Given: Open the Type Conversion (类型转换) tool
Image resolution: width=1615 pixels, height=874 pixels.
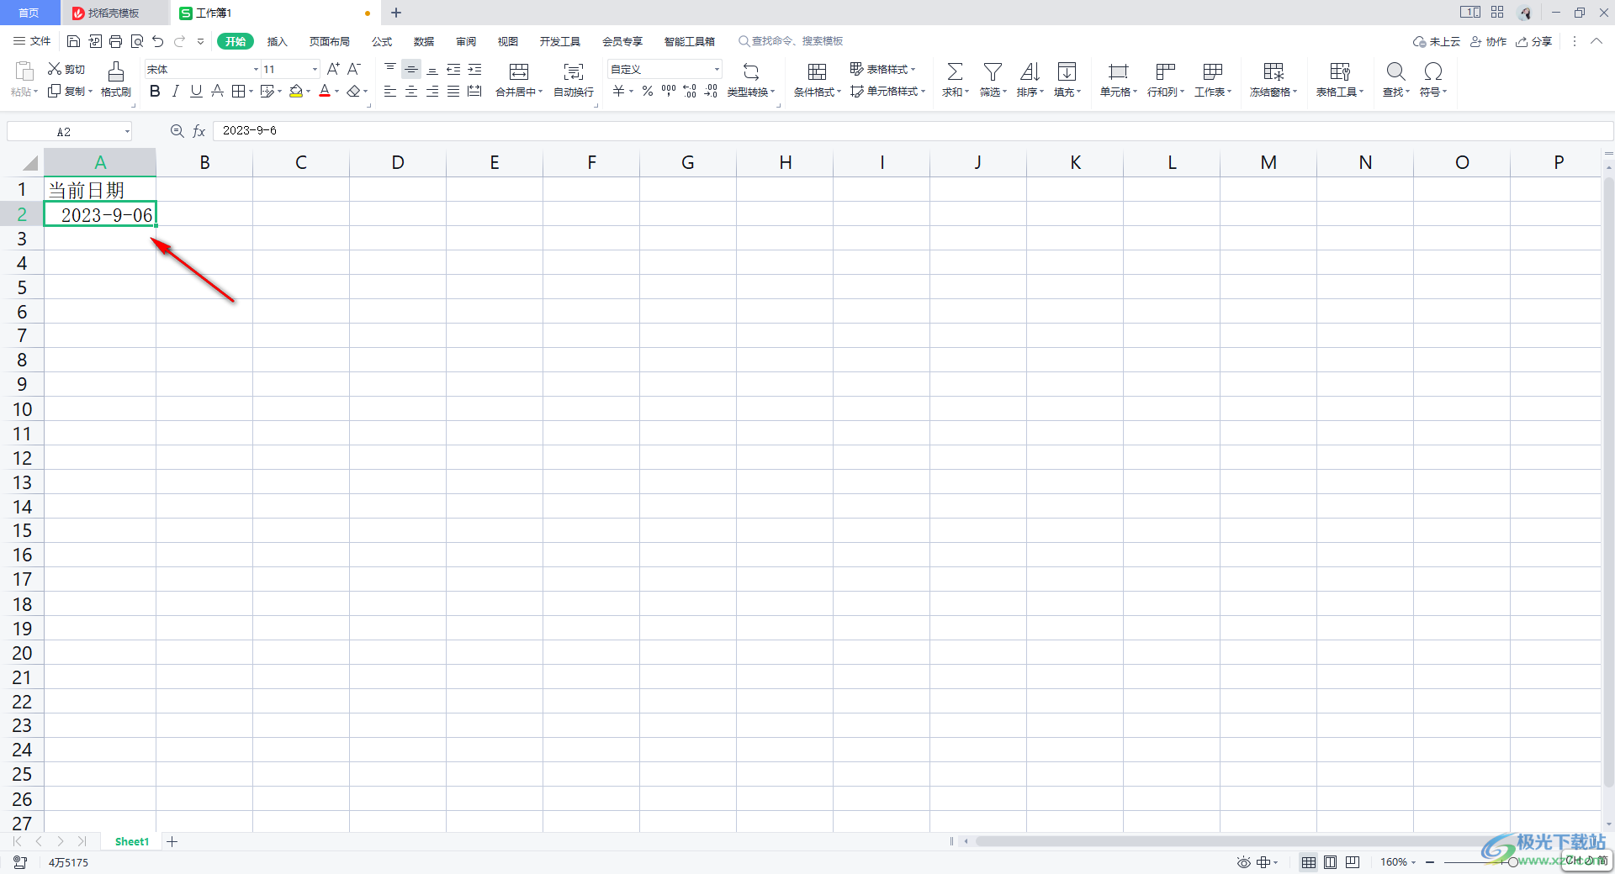Looking at the screenshot, I should (751, 79).
